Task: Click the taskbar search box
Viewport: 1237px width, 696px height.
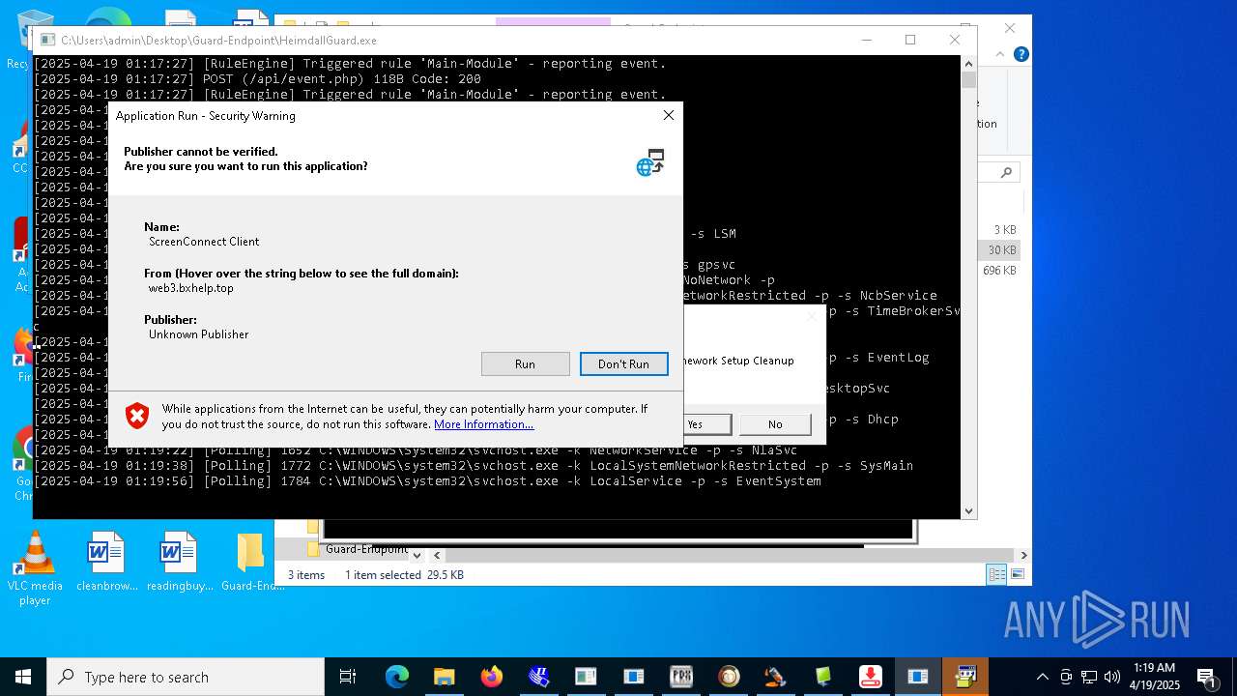Action: tap(186, 677)
